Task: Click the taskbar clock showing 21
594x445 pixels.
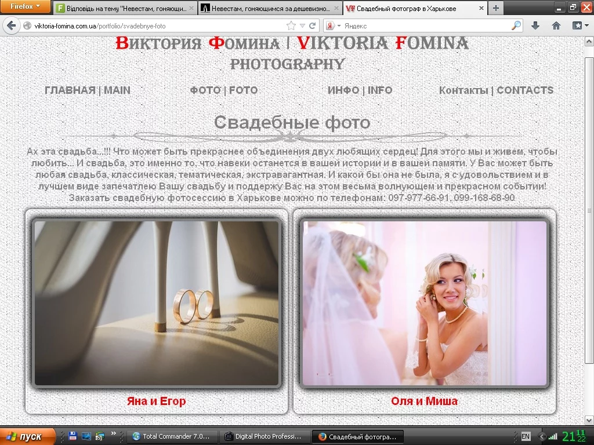Action: pos(574,436)
